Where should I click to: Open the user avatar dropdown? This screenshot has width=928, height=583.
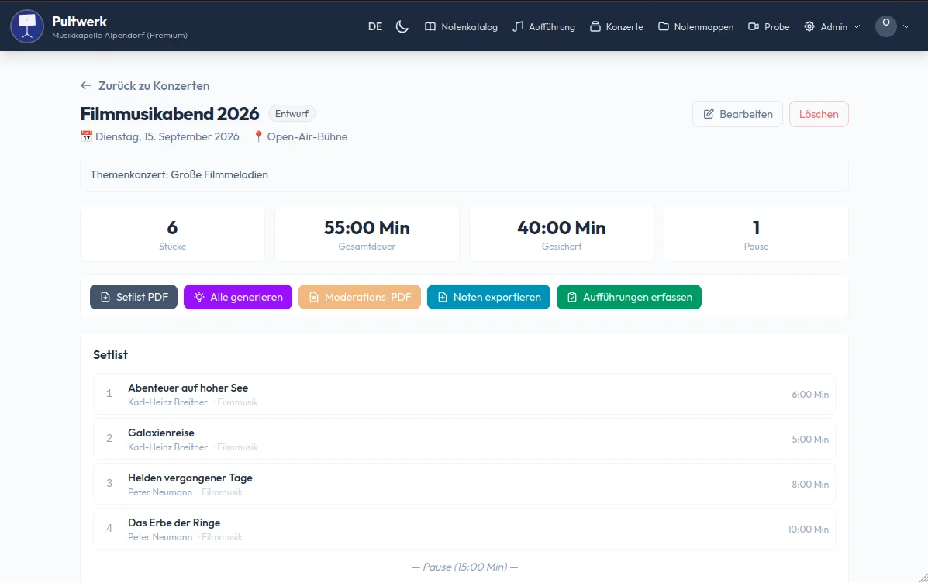tap(892, 26)
